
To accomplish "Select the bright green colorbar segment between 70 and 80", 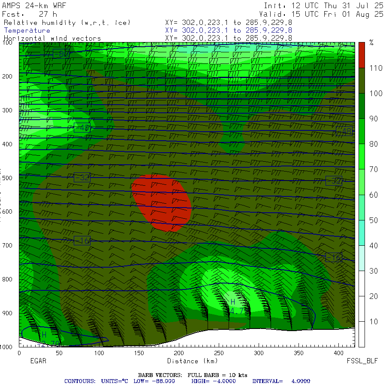I will (x=362, y=157).
